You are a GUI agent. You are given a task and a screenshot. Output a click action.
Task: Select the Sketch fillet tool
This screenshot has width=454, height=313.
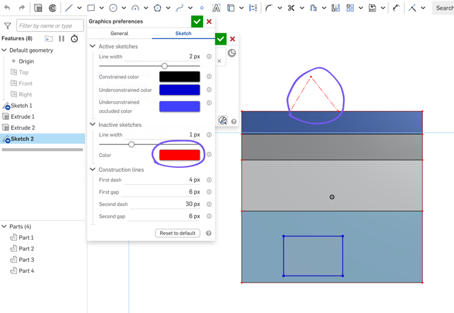point(269,8)
